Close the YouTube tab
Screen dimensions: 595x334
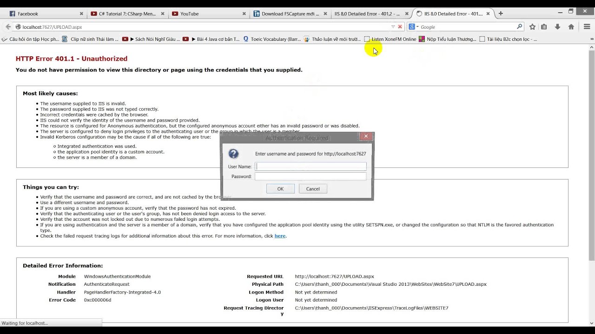[244, 14]
